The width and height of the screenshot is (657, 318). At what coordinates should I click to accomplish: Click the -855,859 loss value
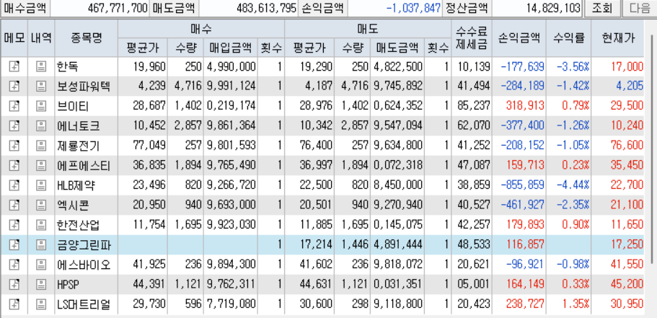[x=521, y=185]
